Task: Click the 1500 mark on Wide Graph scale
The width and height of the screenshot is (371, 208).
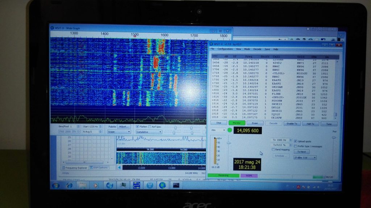Action: 135,35
